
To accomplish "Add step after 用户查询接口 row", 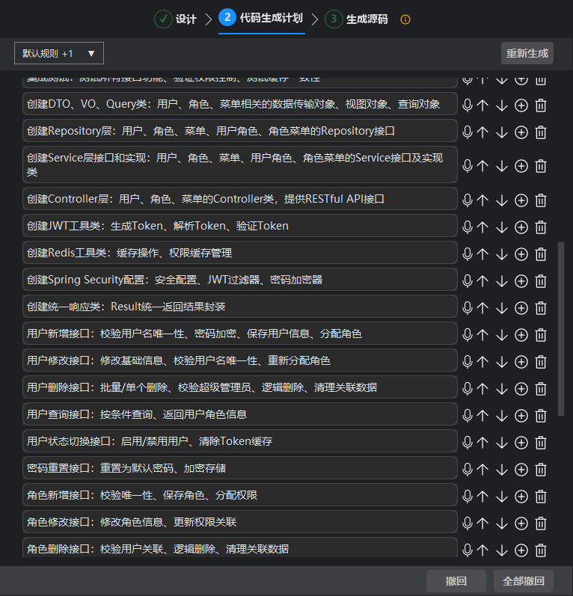I will (521, 416).
